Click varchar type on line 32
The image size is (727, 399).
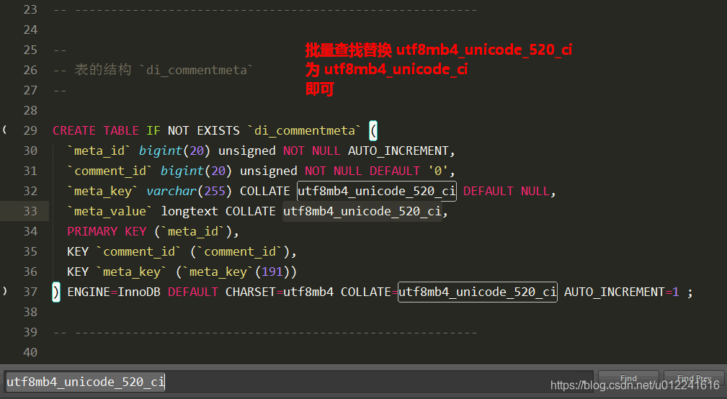[171, 191]
